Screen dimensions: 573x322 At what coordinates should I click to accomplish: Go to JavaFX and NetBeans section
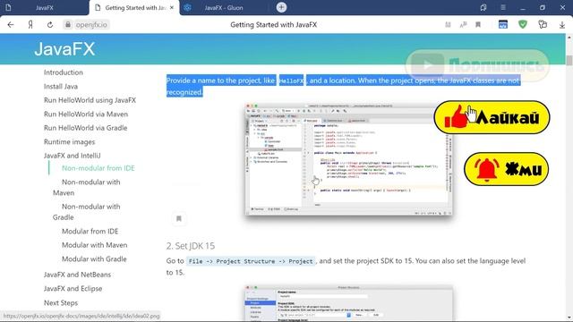(x=77, y=275)
